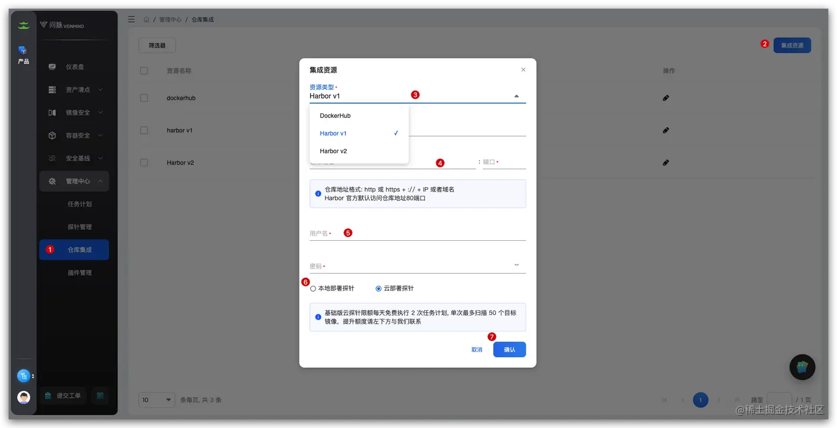Image resolution: width=837 pixels, height=428 pixels.
Task: Focus the 密码 password field
Action: (x=417, y=266)
